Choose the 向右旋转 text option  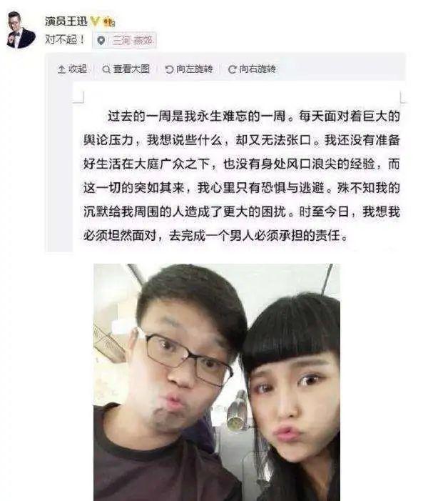(258, 69)
